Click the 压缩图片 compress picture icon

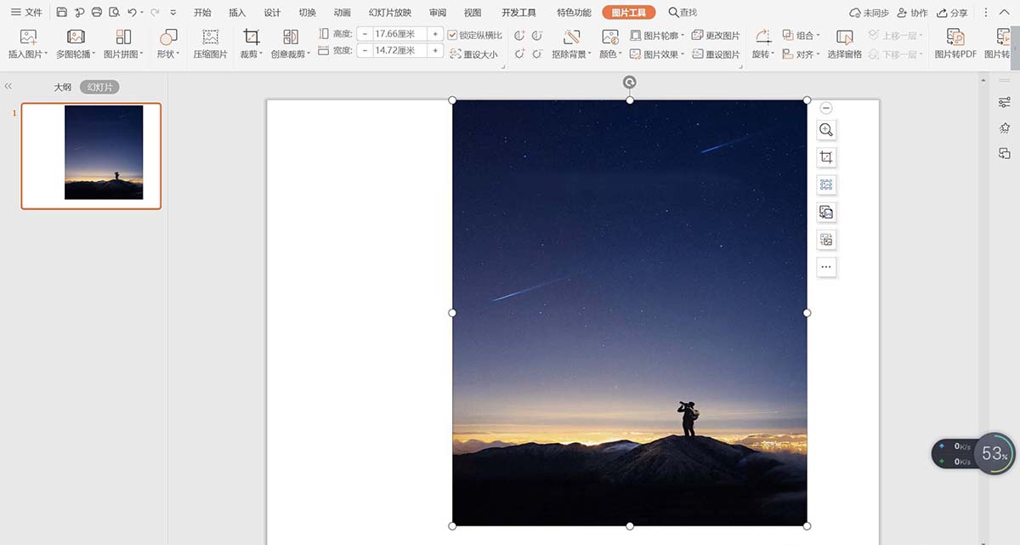click(210, 37)
